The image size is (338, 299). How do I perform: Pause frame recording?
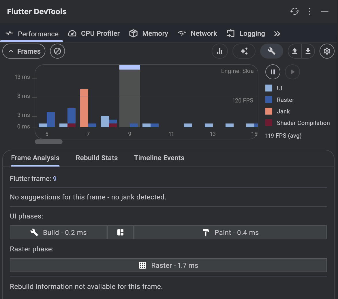point(273,72)
